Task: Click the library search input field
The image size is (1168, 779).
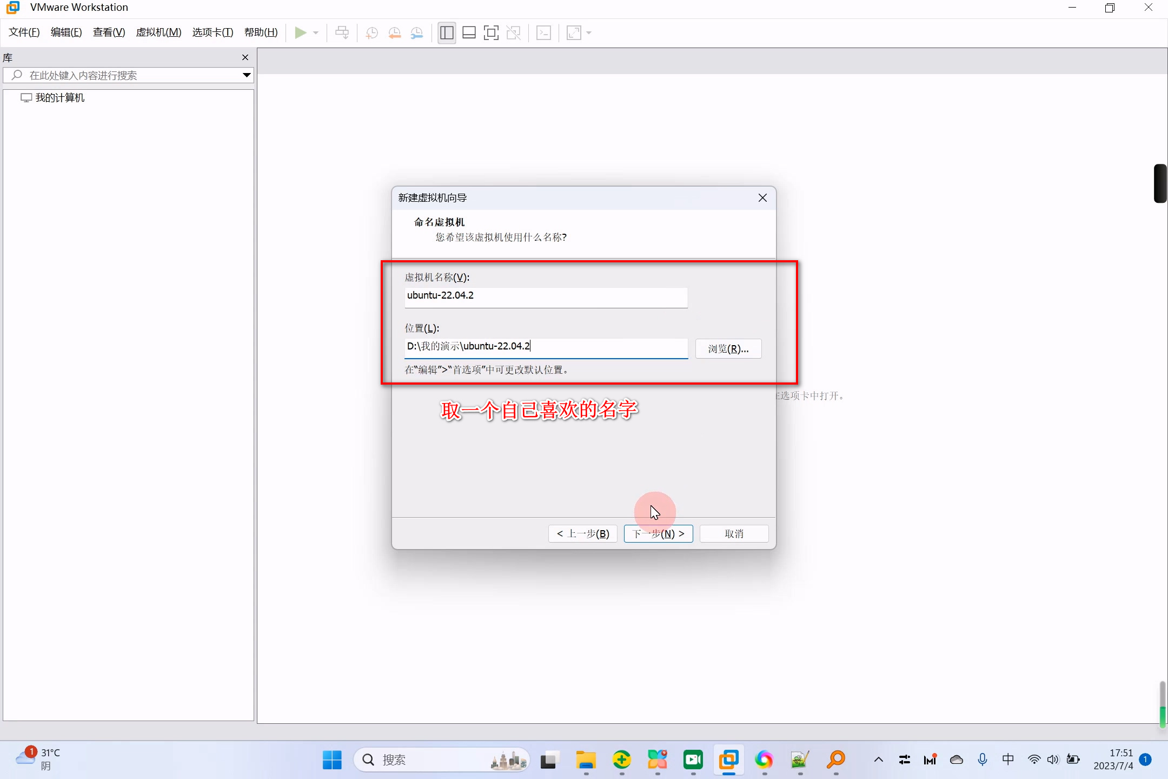Action: coord(128,75)
